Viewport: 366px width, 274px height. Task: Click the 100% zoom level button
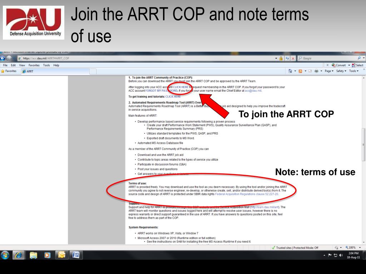(350, 248)
